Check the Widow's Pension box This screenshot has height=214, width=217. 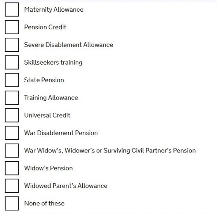point(12,168)
